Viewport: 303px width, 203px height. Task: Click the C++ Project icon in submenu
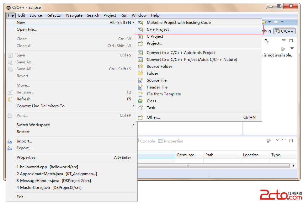[141, 29]
